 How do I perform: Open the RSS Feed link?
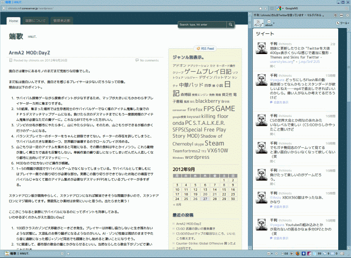click(x=205, y=49)
